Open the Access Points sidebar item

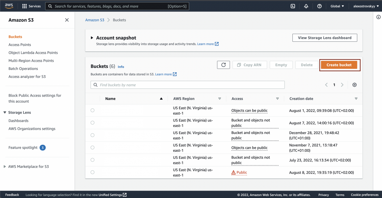tap(20, 45)
